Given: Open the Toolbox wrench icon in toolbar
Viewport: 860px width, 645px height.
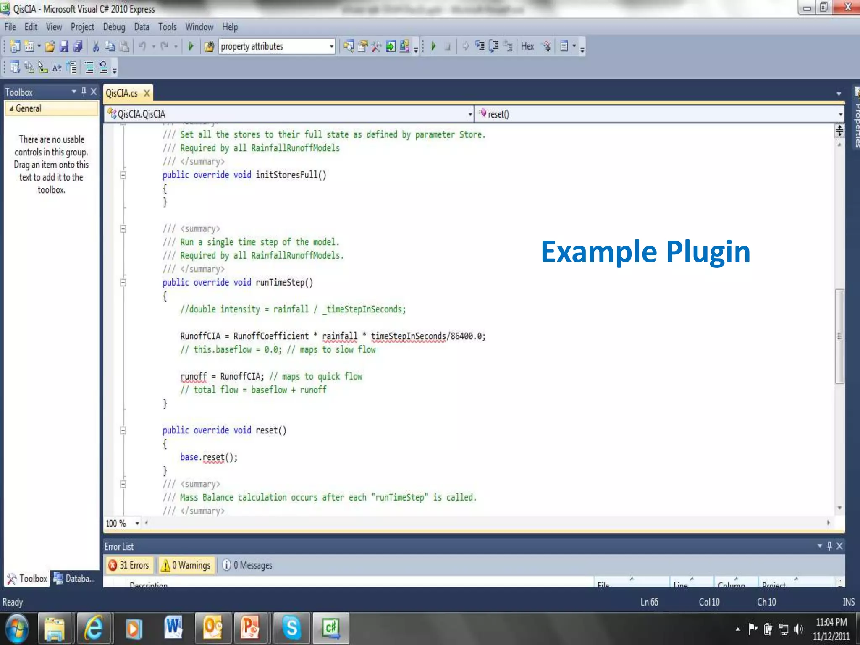Looking at the screenshot, I should pos(376,46).
